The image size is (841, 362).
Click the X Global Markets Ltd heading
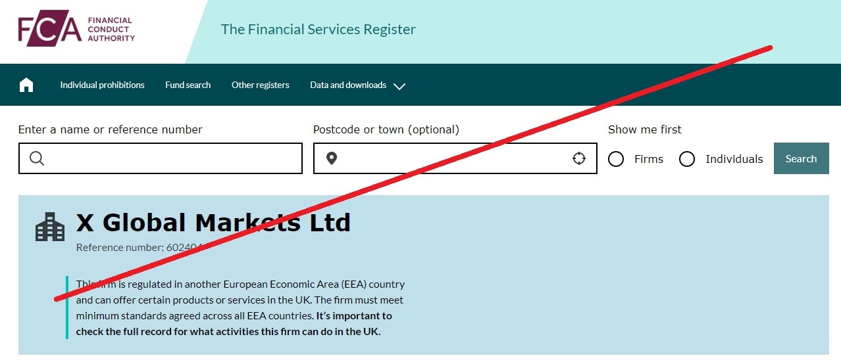pos(213,223)
